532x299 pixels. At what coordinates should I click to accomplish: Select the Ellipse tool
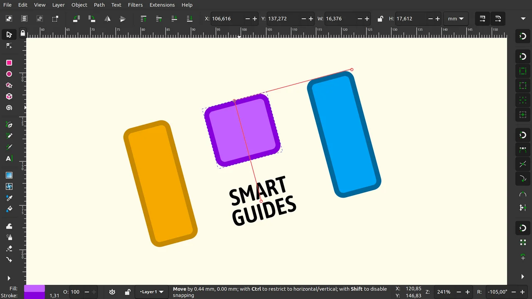tap(9, 74)
